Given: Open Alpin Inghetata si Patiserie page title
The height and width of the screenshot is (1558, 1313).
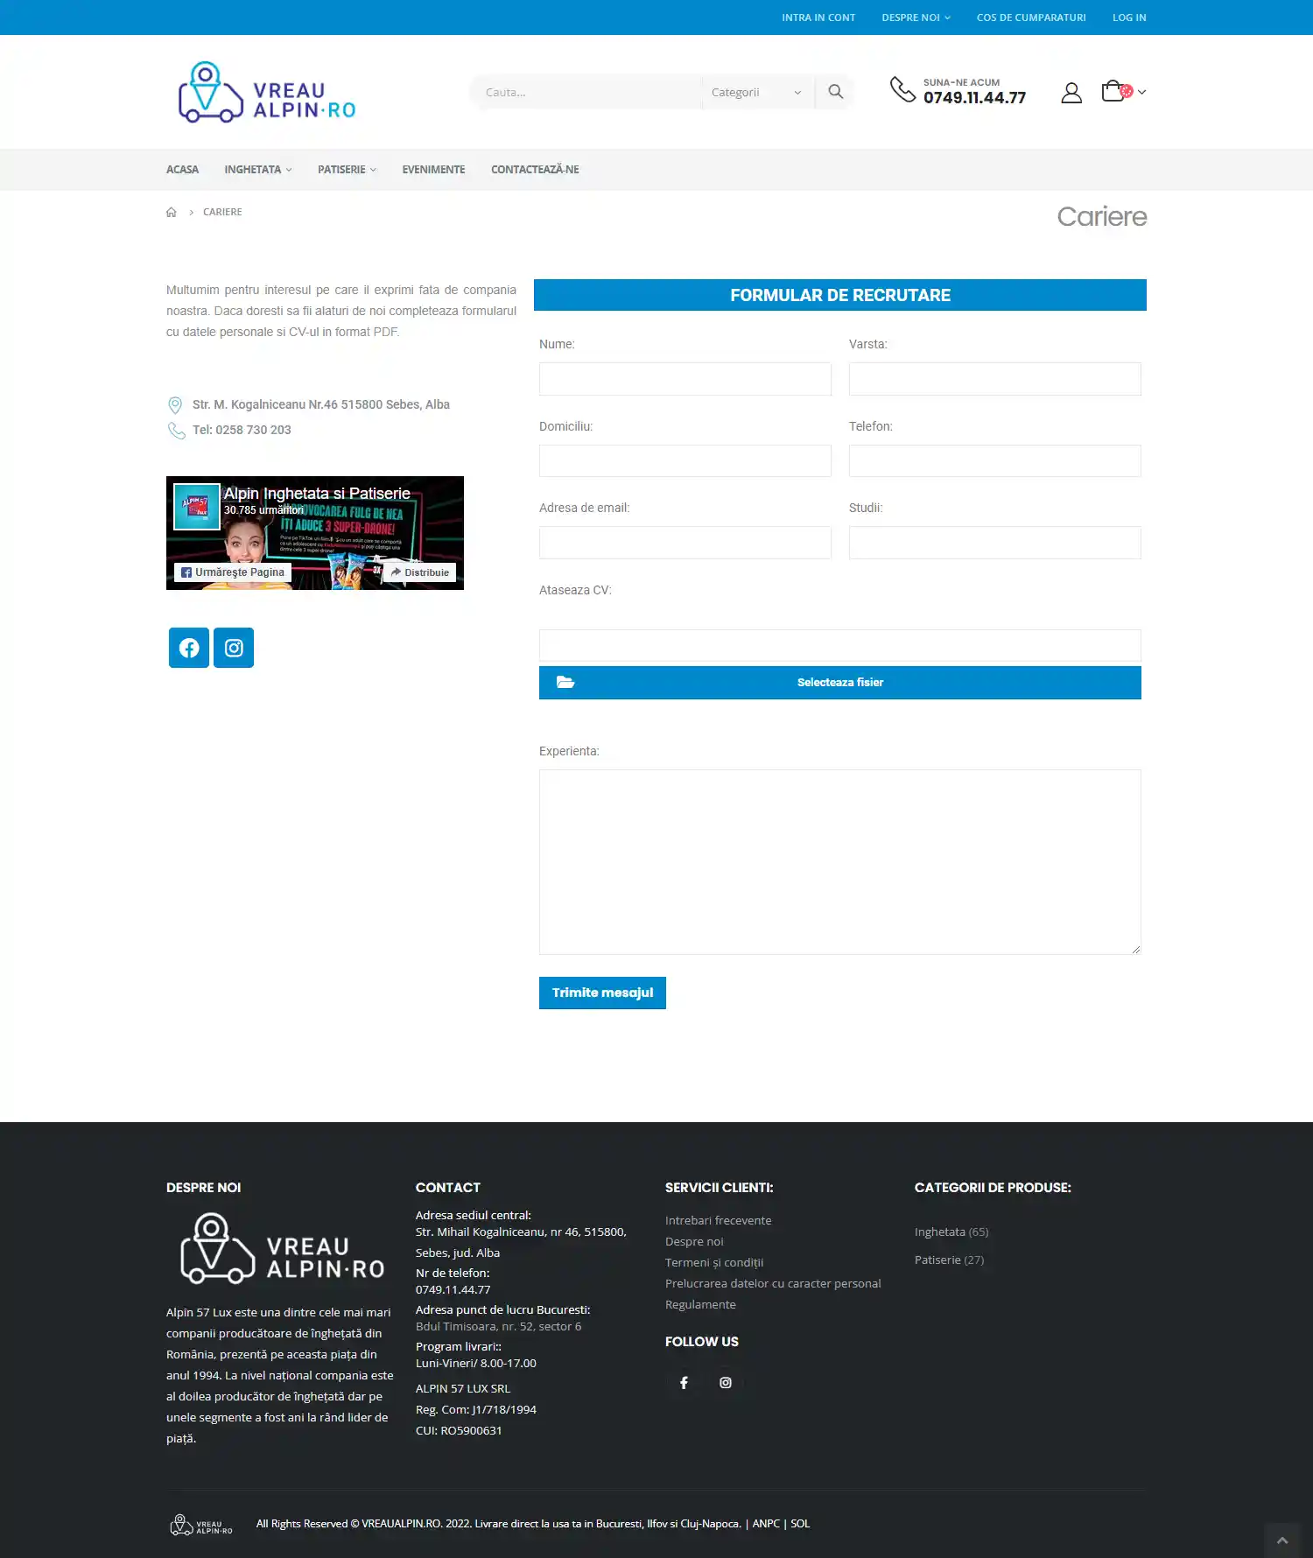Looking at the screenshot, I should point(317,494).
